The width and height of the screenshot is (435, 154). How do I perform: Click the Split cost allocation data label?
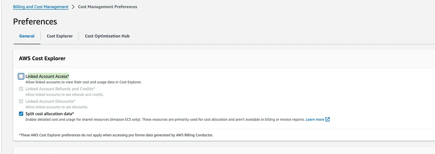(50, 114)
